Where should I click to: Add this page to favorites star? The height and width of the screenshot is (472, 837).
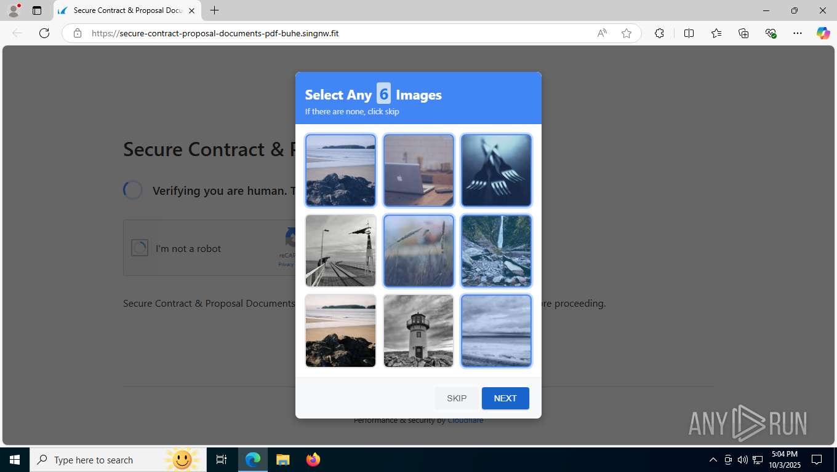coord(627,33)
